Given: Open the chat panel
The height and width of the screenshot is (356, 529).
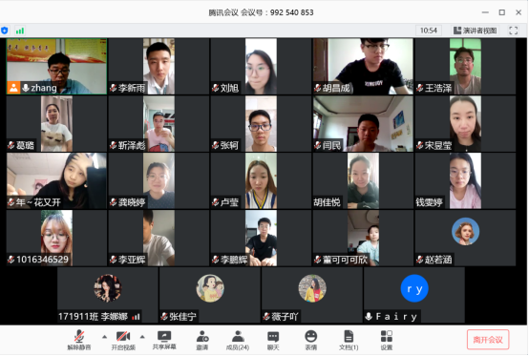Looking at the screenshot, I should pos(273,340).
